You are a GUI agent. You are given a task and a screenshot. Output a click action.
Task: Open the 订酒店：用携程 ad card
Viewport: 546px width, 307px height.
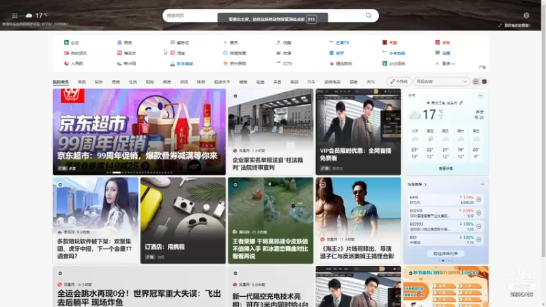click(183, 220)
